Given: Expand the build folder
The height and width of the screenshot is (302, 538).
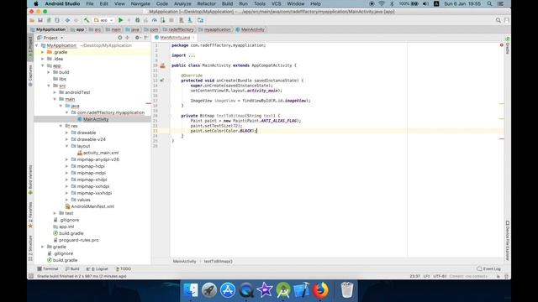Looking at the screenshot, I should click(49, 72).
